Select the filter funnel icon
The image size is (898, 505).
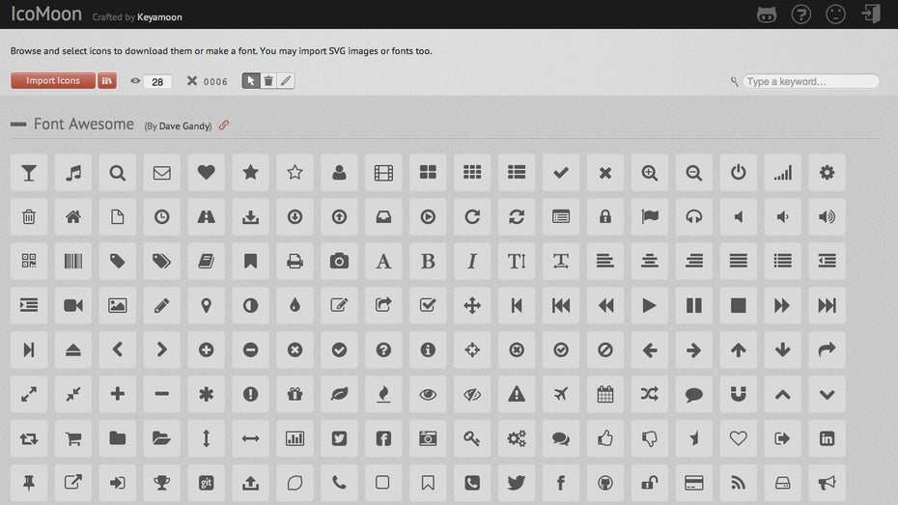point(29,172)
